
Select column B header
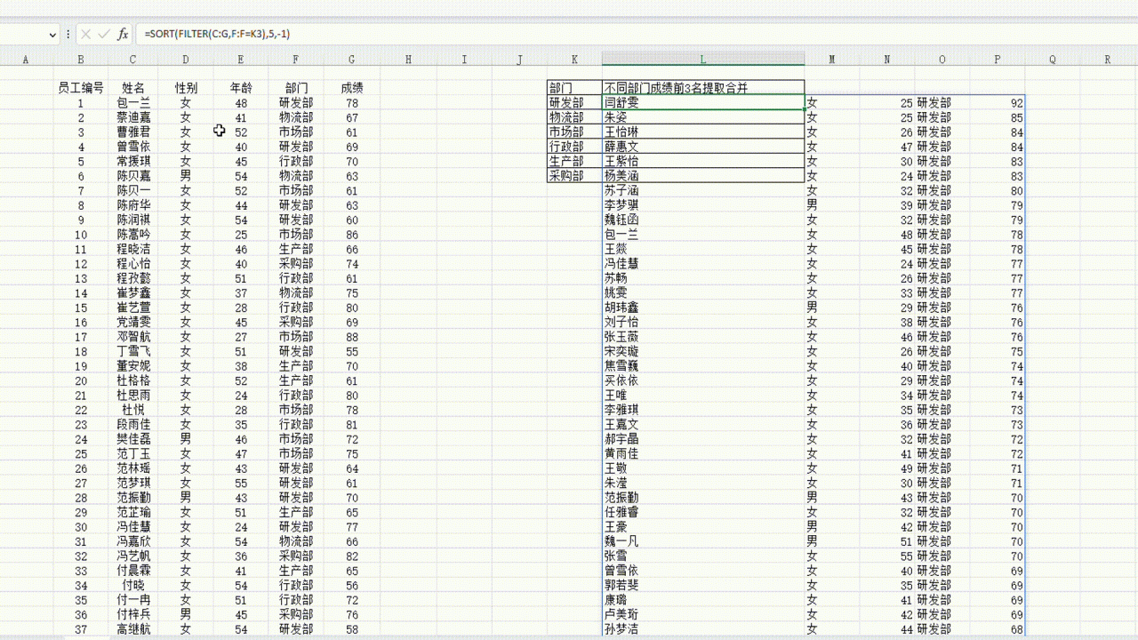(x=81, y=60)
